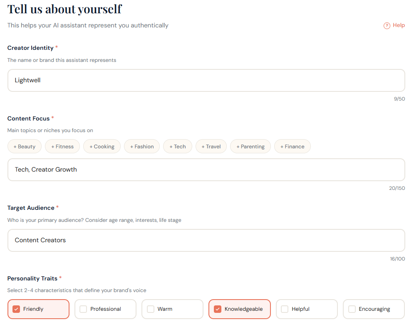Add the Tech topic chip
Image resolution: width=414 pixels, height=322 pixels.
point(177,146)
